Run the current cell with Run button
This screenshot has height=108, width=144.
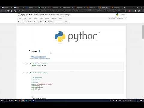(42, 22)
